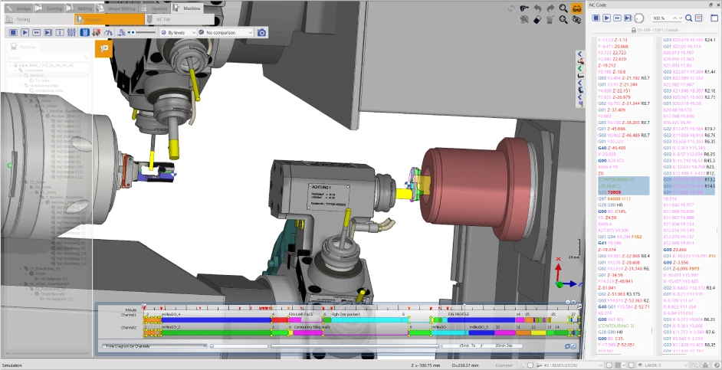The width and height of the screenshot is (722, 370).
Task: Click the speedometer gauge icon
Action: coord(109,33)
